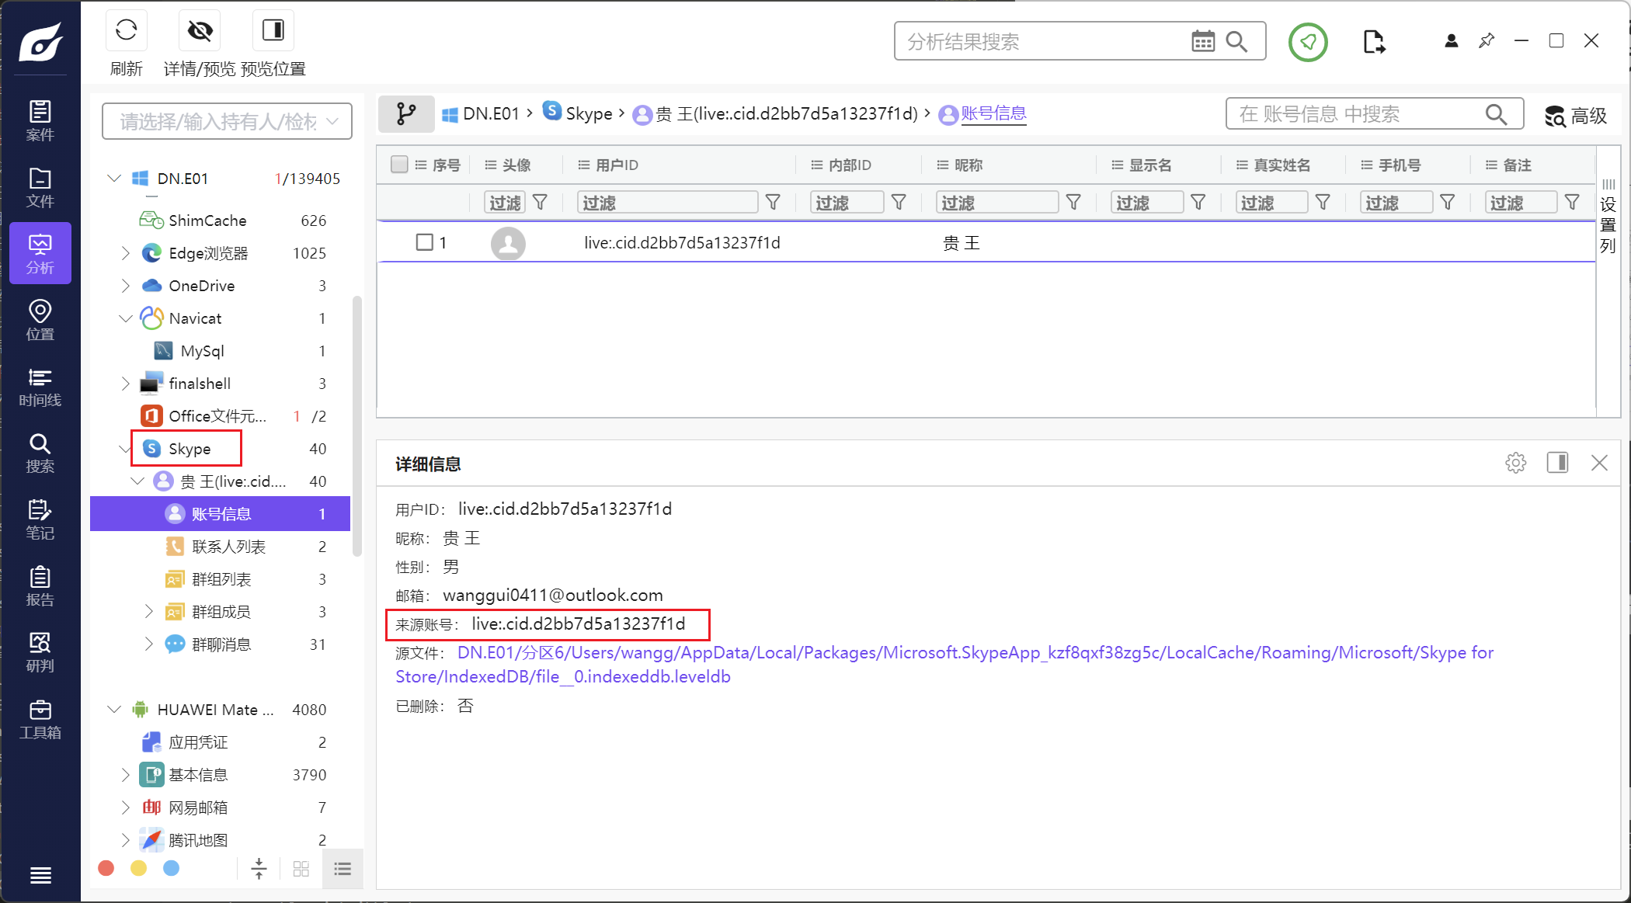The height and width of the screenshot is (903, 1631).
Task: Tick the checkbox for row 1
Action: (x=424, y=242)
